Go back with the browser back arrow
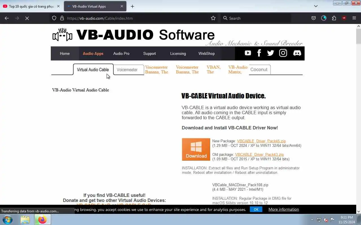 [x=7, y=18]
